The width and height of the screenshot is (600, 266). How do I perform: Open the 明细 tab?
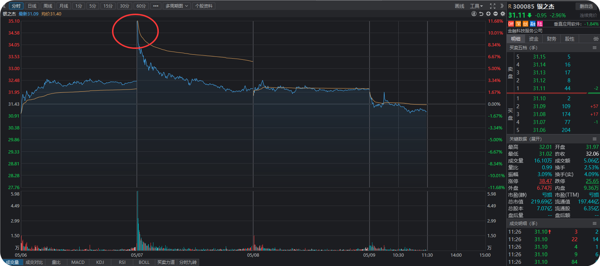tap(516, 39)
